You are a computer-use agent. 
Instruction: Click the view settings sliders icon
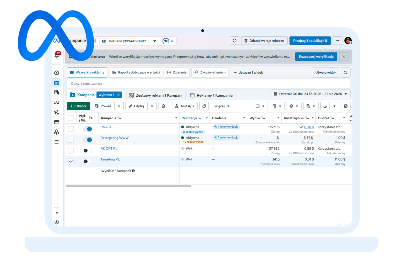click(x=346, y=72)
